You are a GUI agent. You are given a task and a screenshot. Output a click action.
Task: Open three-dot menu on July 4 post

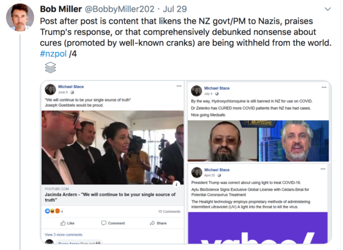324,87
